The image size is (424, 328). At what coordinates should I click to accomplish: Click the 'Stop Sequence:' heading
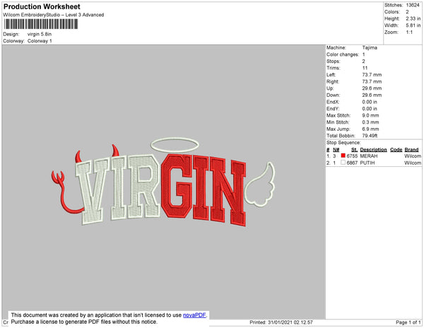pyautogui.click(x=343, y=143)
